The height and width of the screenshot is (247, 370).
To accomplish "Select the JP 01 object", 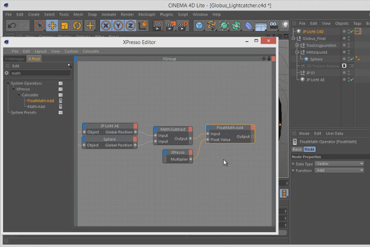I will coord(311,73).
